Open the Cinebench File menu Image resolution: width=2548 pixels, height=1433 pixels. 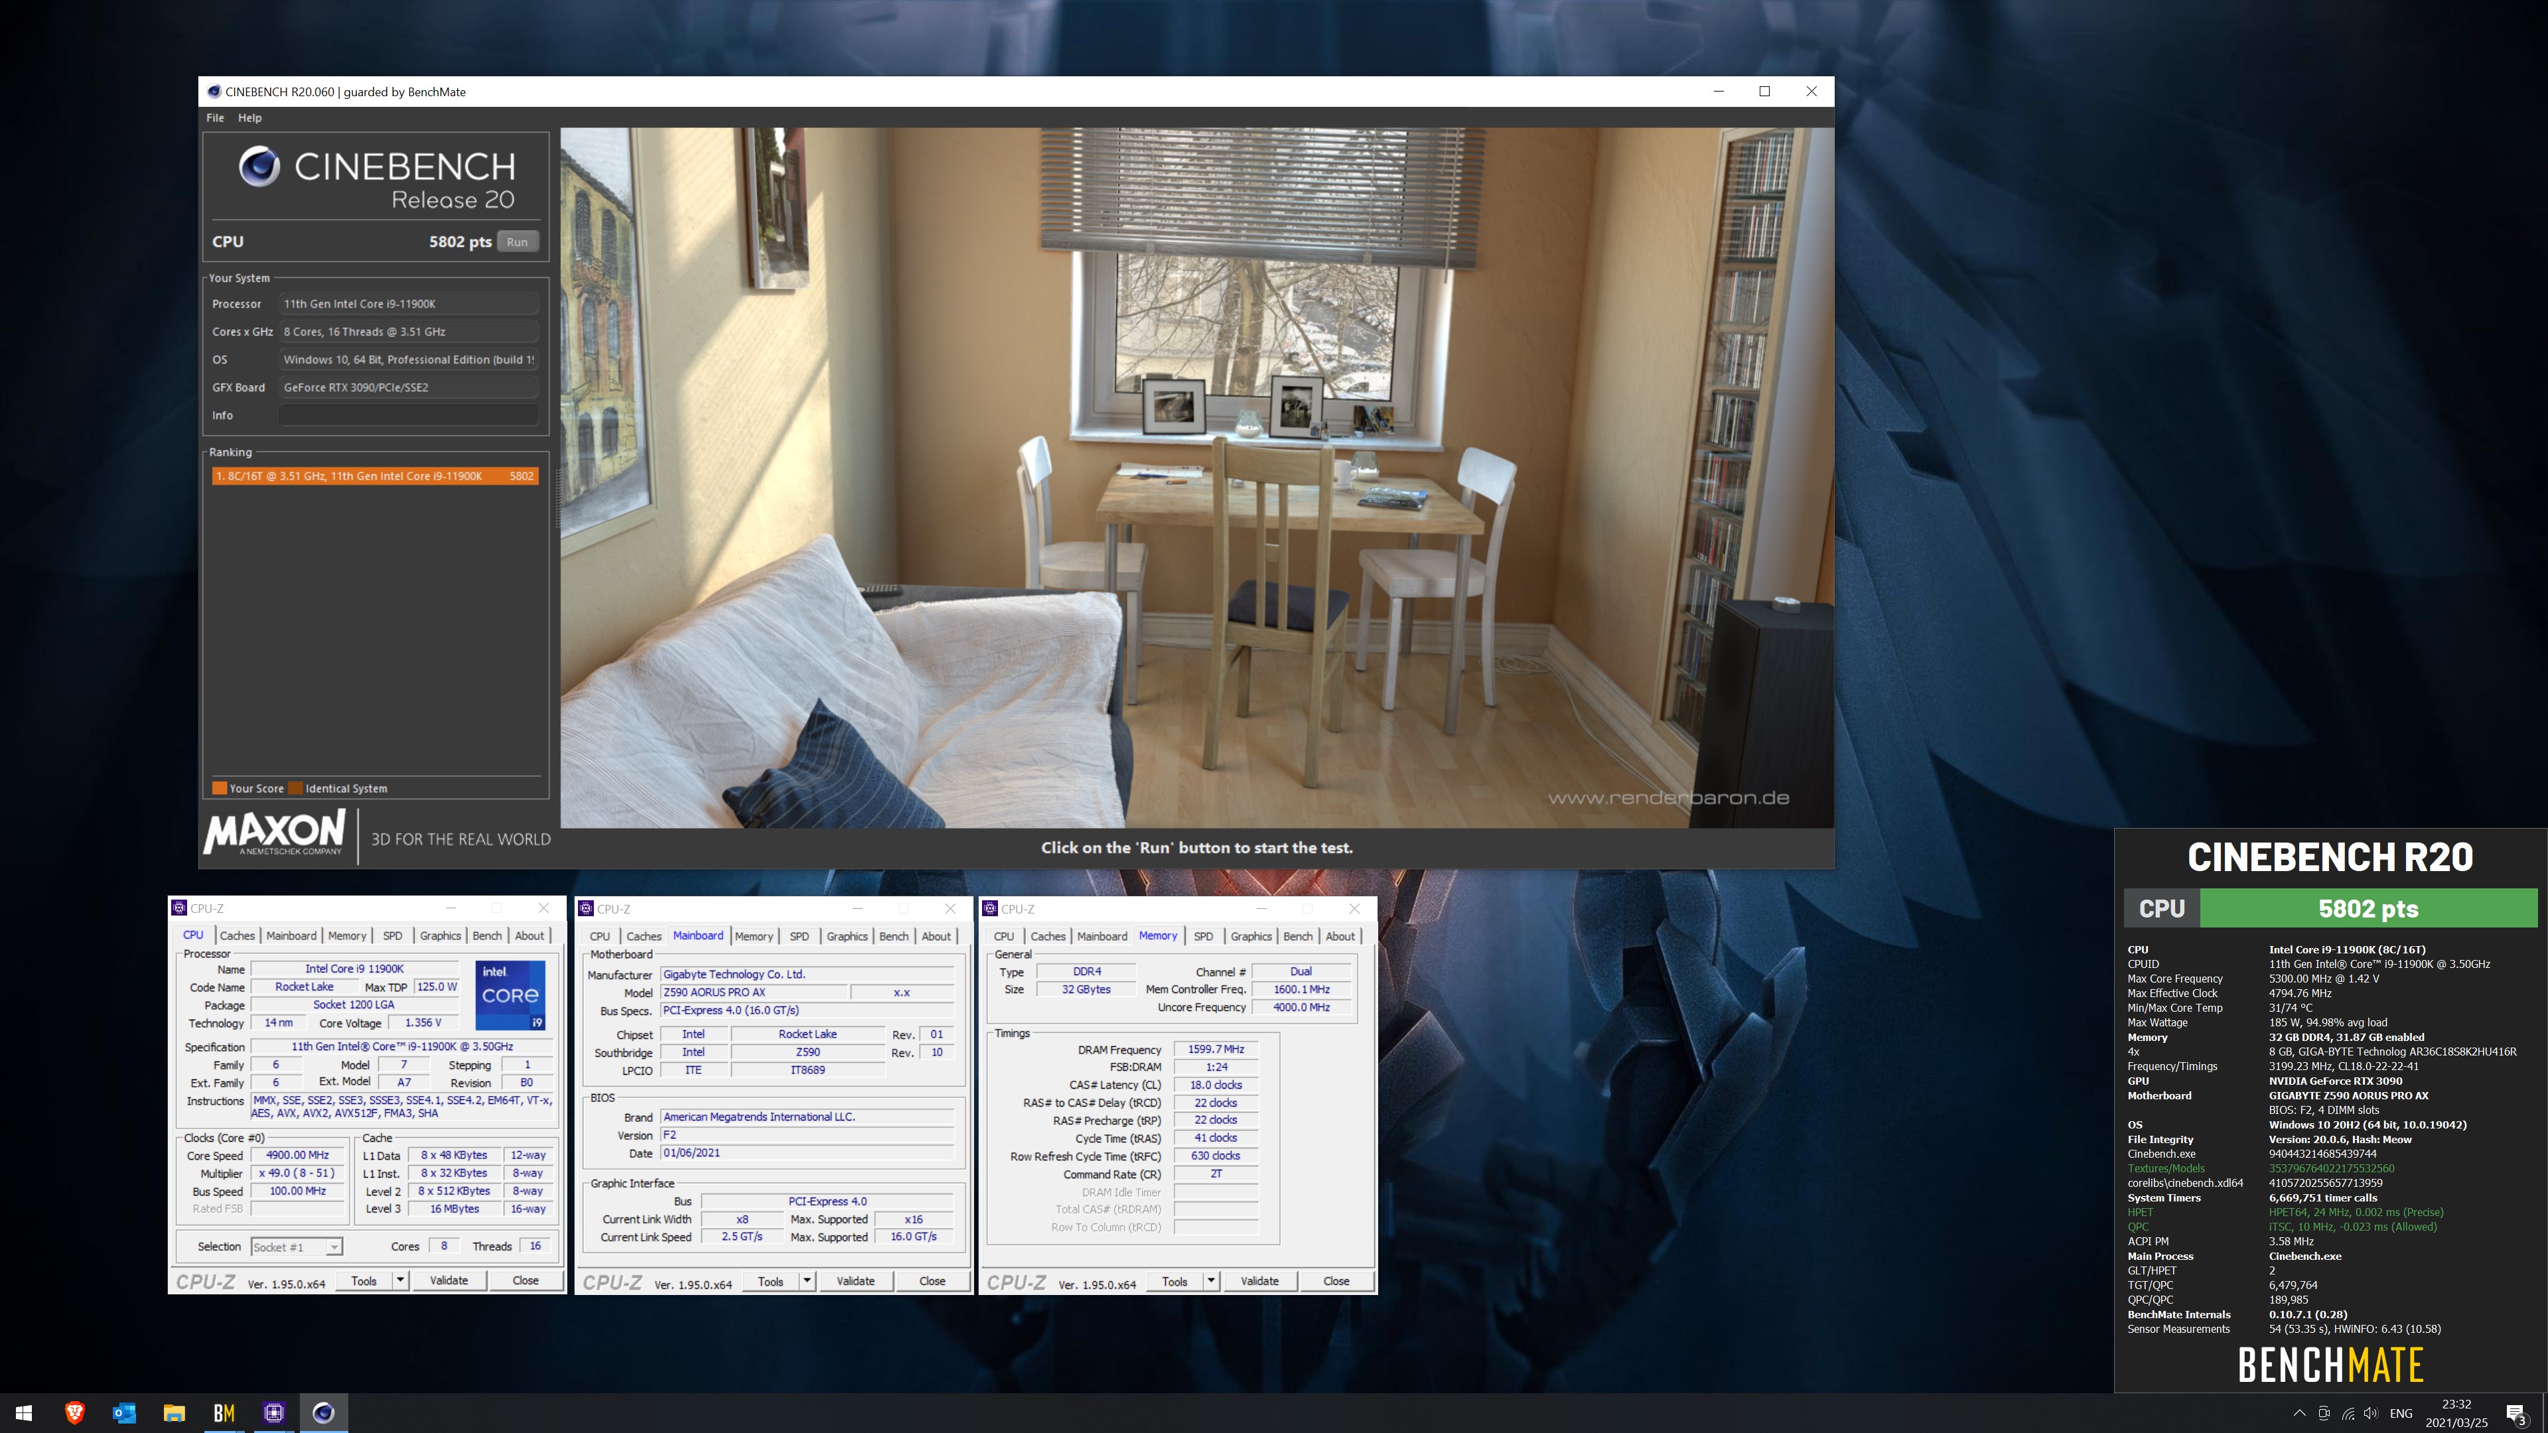pos(214,117)
